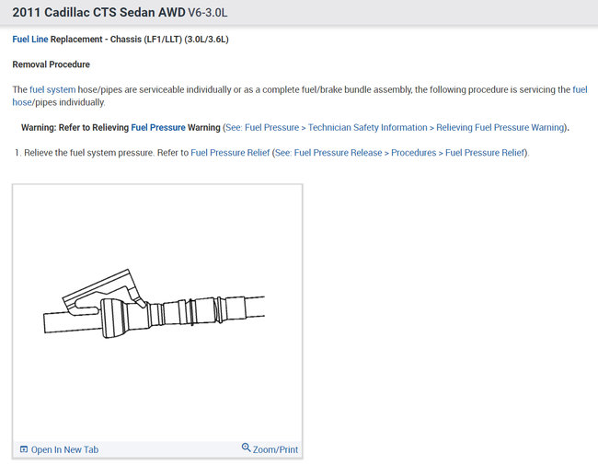Viewport: 598px width, 465px height.
Task: Open 'See: Fuel Pressure' warning breadcrumb link
Action: (x=262, y=127)
